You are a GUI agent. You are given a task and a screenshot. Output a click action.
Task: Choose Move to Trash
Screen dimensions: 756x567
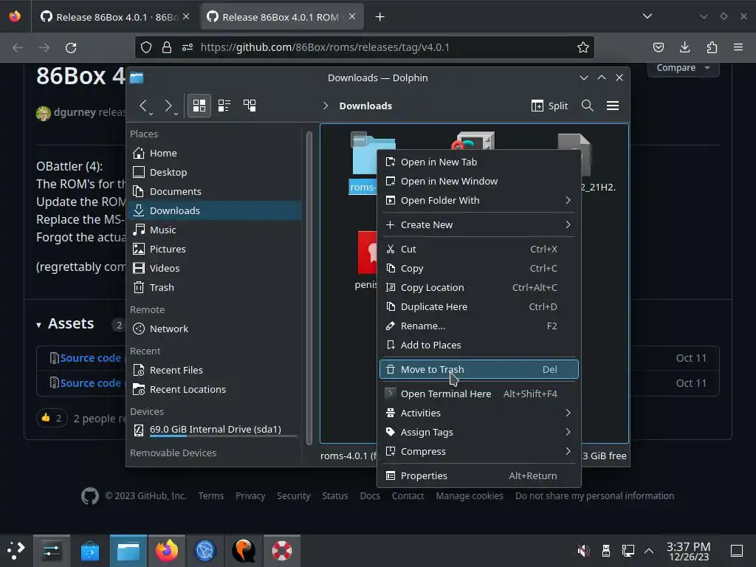(x=478, y=369)
